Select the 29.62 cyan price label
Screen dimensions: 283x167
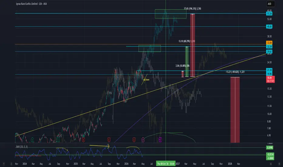click(x=269, y=52)
